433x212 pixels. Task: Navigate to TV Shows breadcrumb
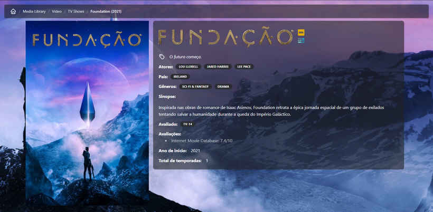[76, 12]
